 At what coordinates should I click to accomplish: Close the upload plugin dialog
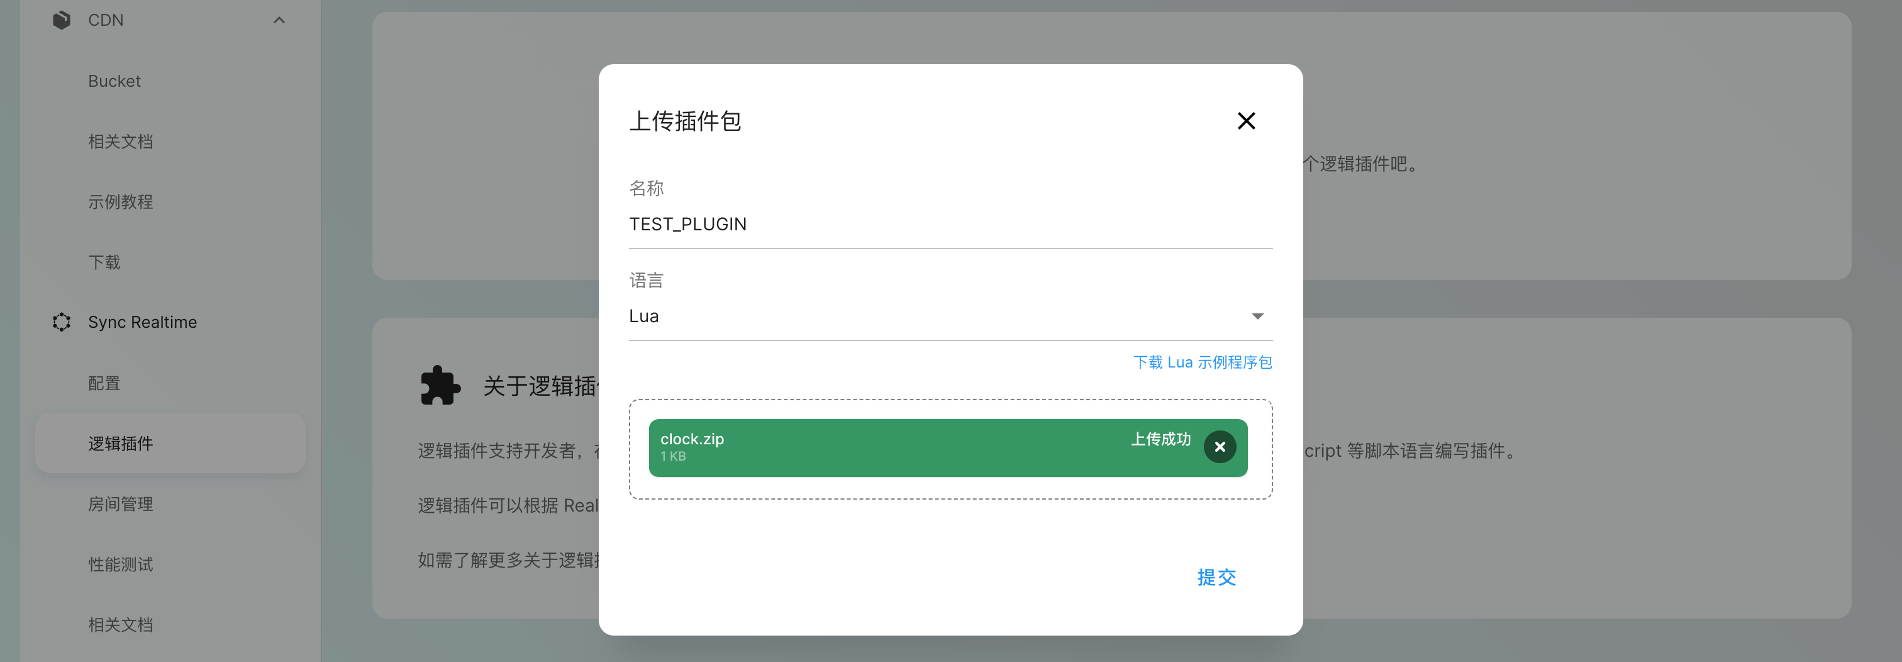click(1245, 121)
